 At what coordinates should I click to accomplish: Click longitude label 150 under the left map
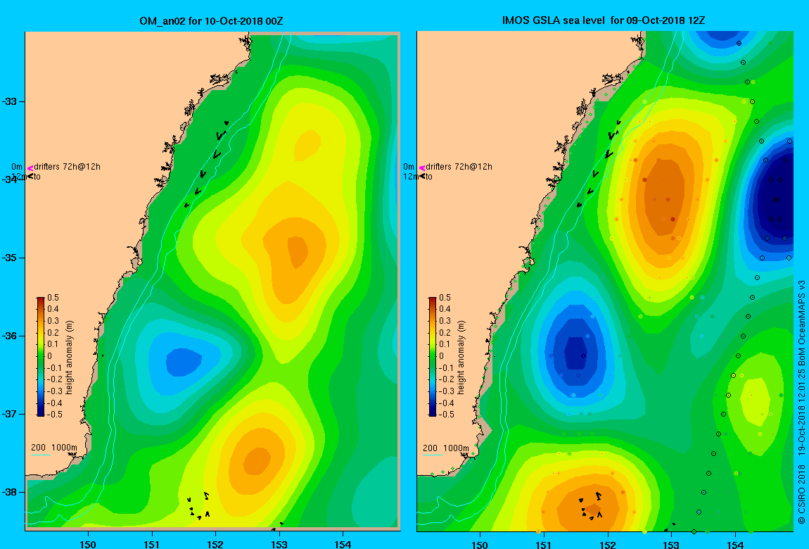point(88,544)
